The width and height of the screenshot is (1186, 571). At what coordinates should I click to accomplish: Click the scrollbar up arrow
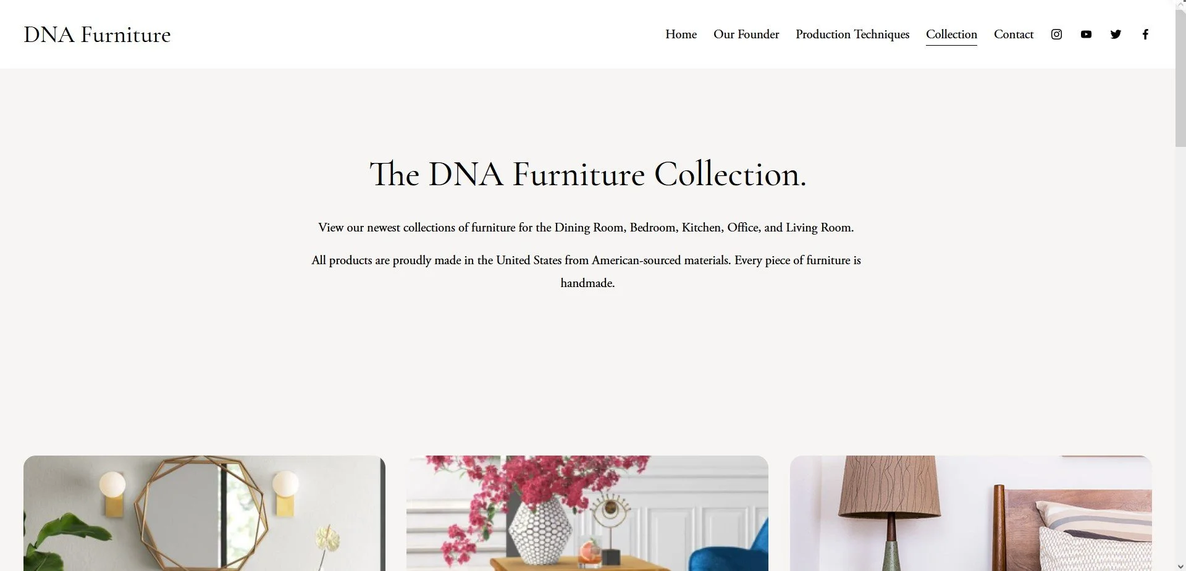pyautogui.click(x=1180, y=4)
